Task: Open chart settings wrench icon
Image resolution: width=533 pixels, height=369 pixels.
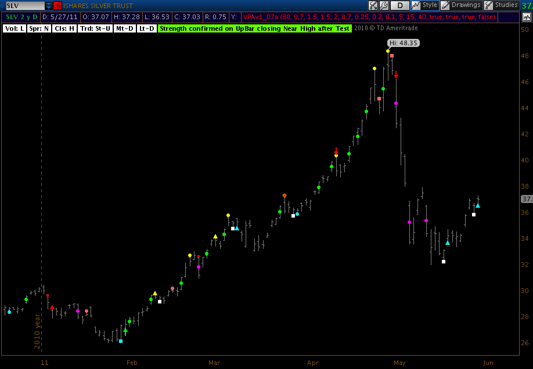Action: coord(384,5)
